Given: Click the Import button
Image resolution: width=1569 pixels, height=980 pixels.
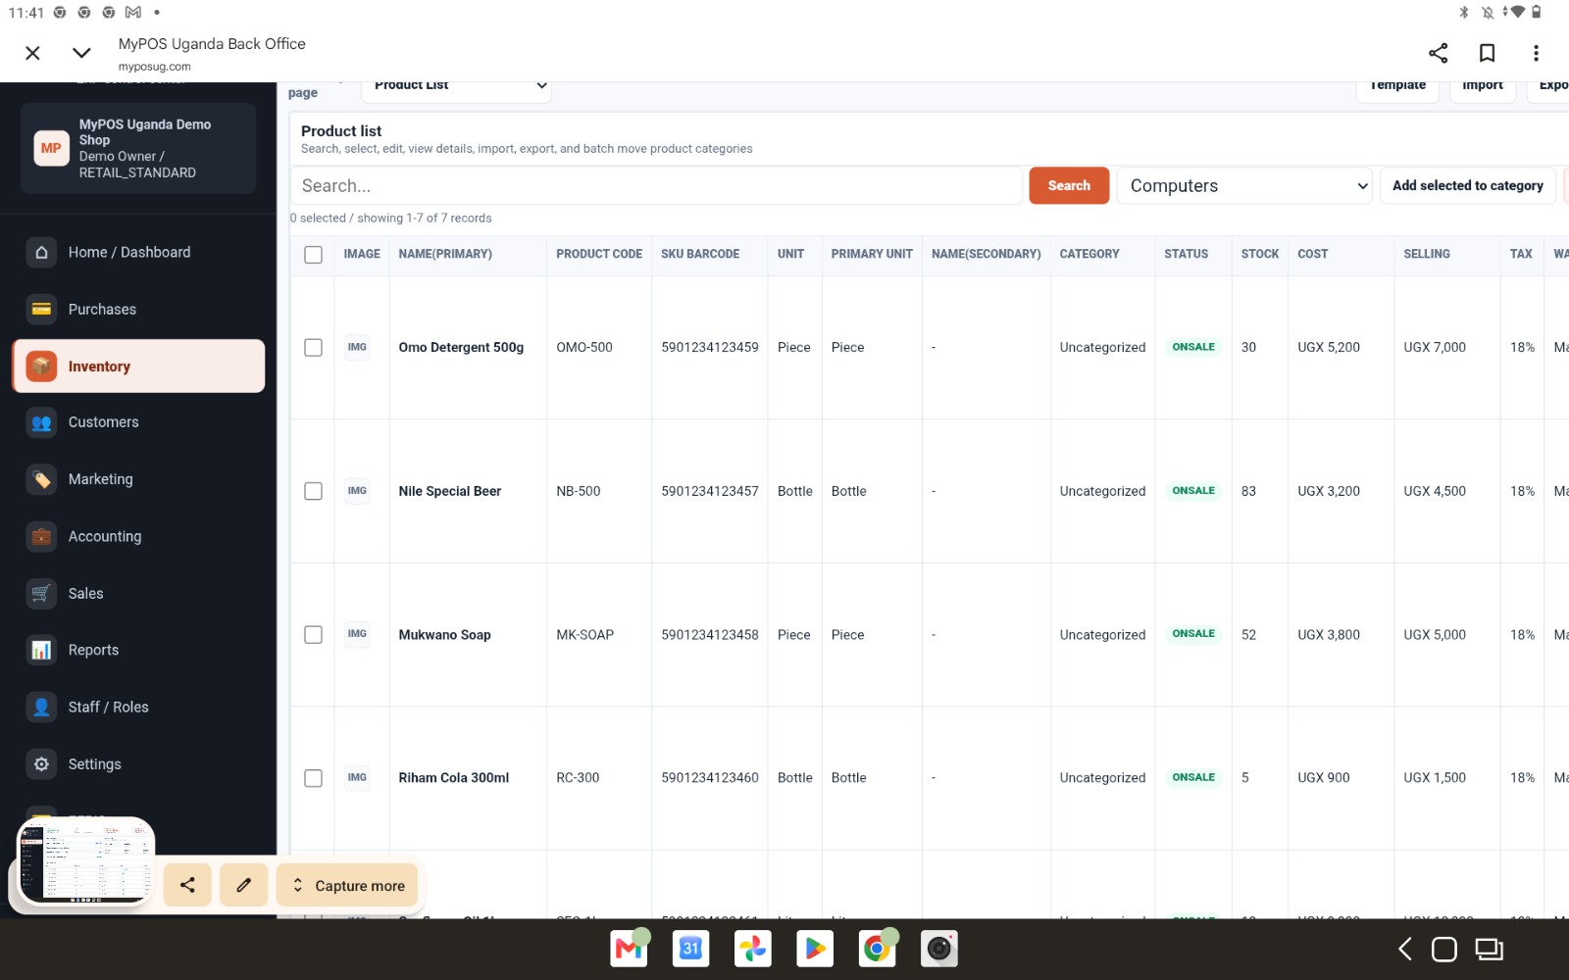Looking at the screenshot, I should 1482,89.
